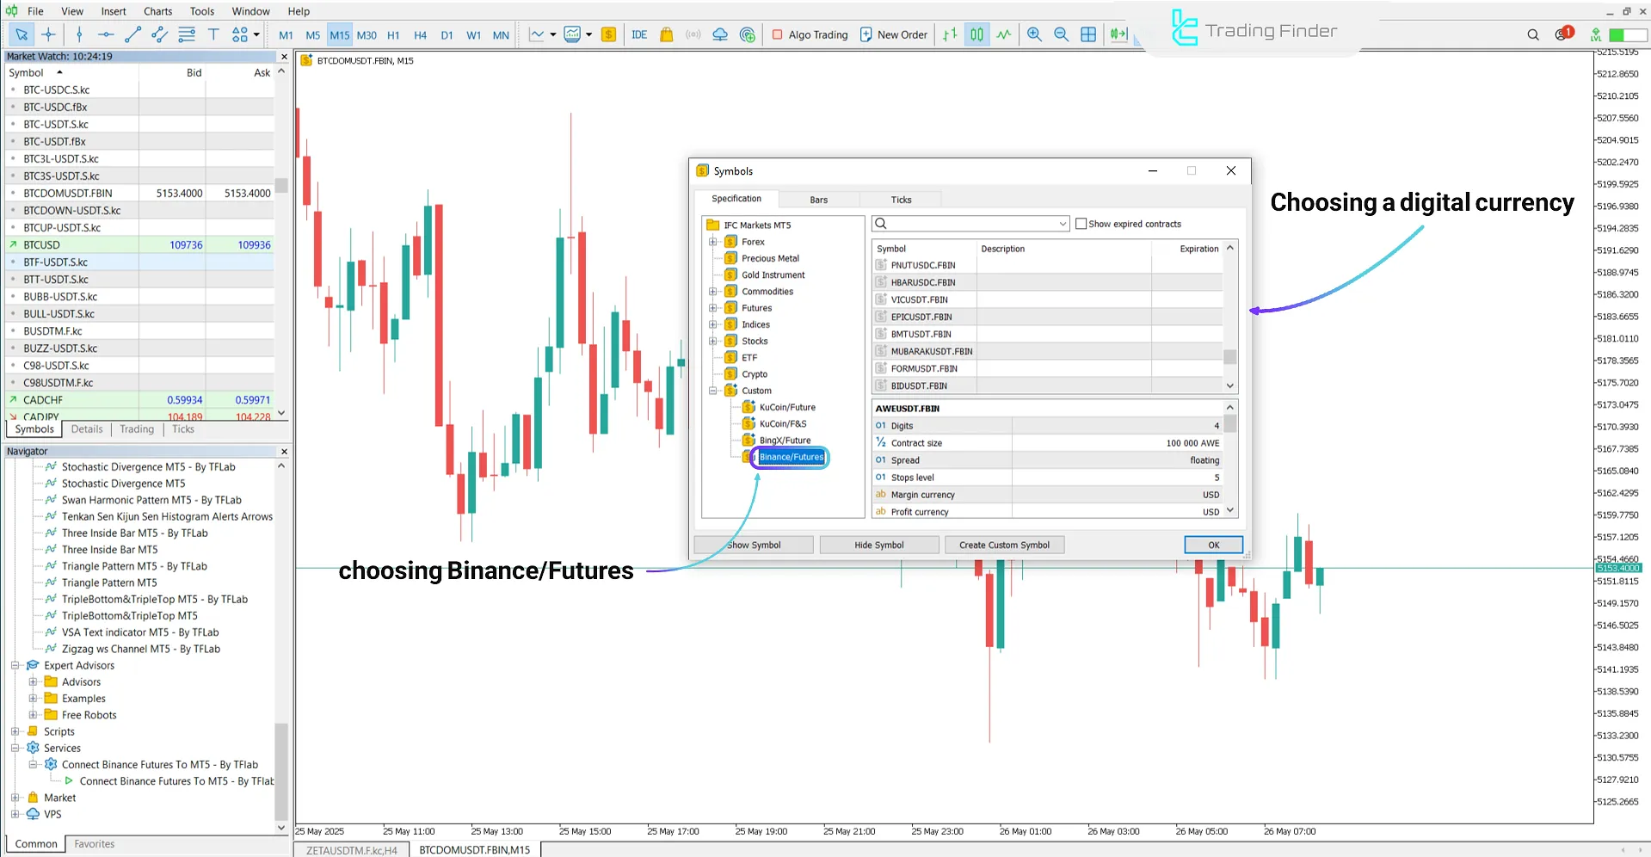Screen dimensions: 1651x857
Task: Expand the Forex folder in Symbols tree
Action: (x=712, y=242)
